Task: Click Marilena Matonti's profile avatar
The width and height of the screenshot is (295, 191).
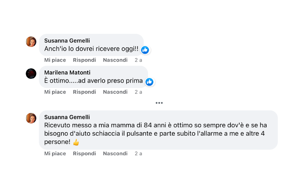Action: [x=31, y=74]
